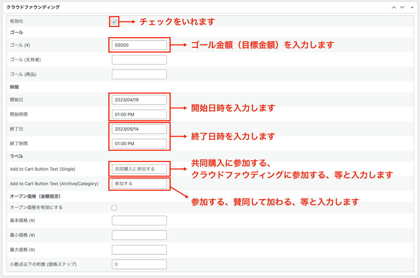Focus the 最小価格 (¥) input field
Viewport: 420px width, 278px height.
pyautogui.click(x=139, y=235)
